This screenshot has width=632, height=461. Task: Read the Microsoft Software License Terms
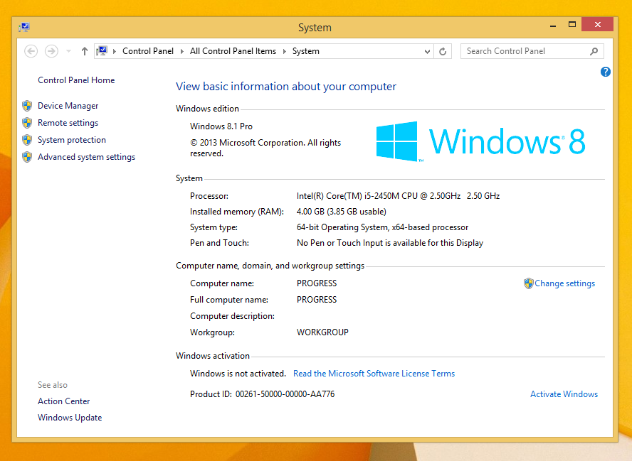374,374
